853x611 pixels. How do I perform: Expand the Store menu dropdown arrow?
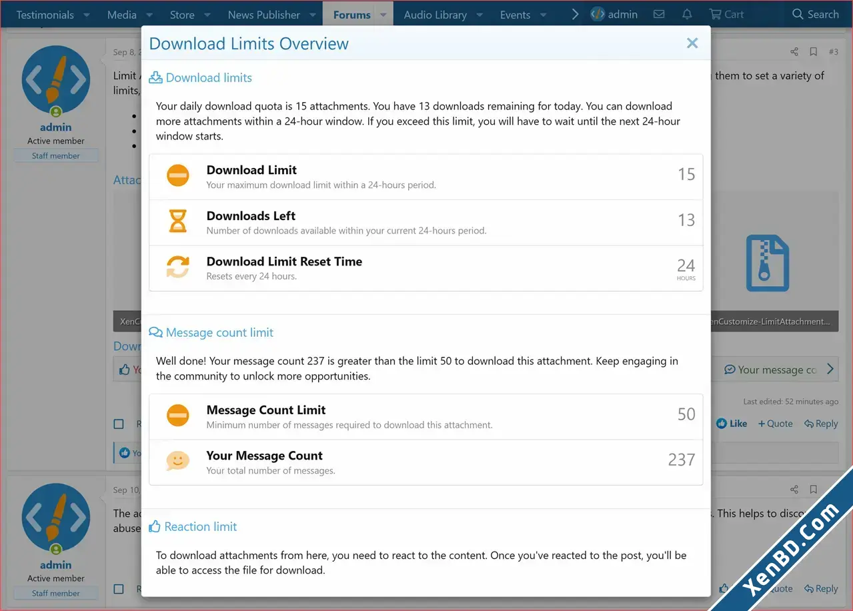click(x=207, y=15)
